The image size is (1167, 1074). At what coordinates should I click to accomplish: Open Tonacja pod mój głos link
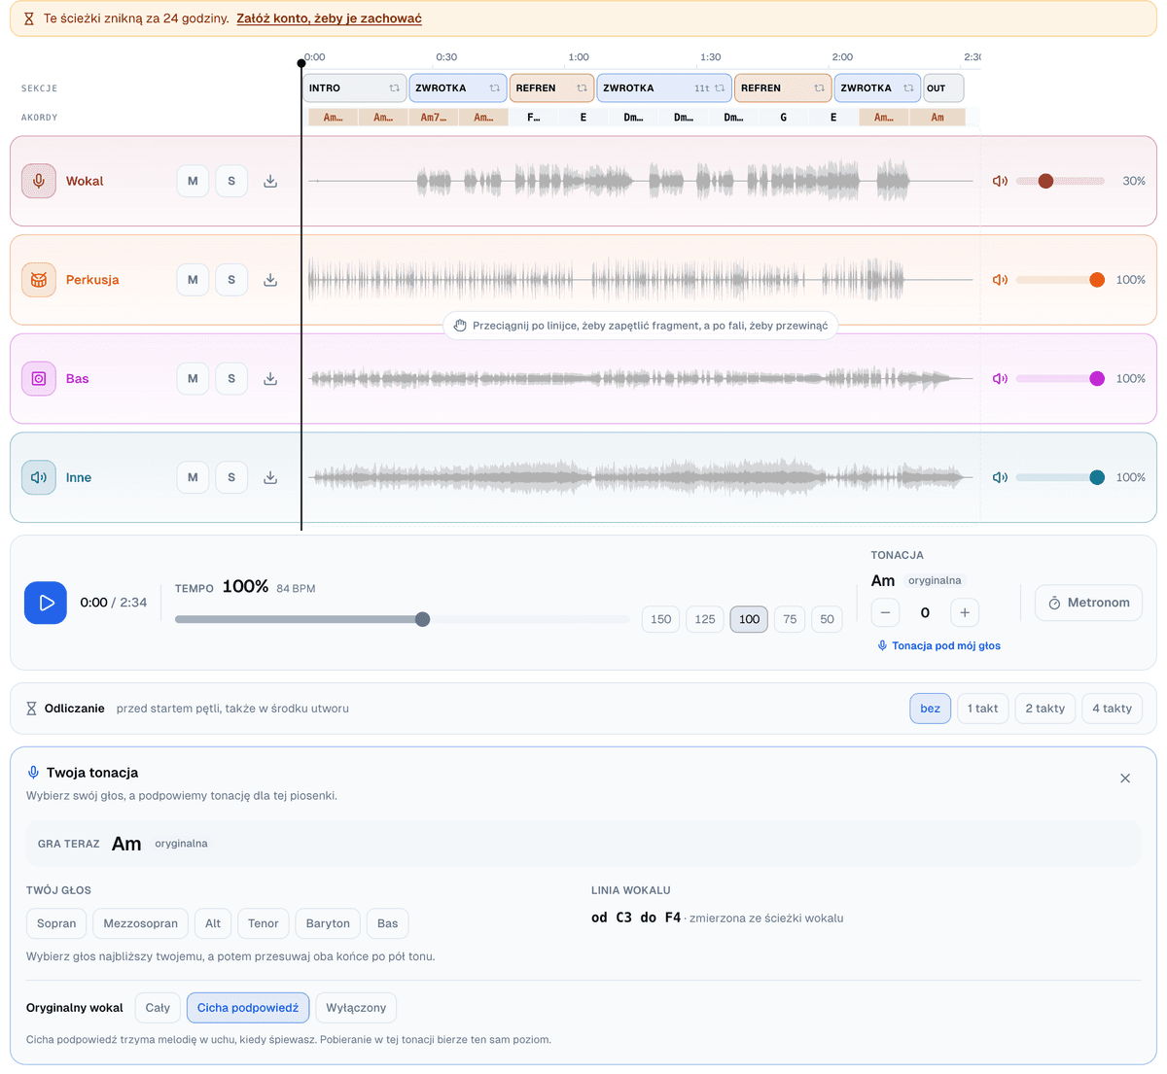(938, 645)
